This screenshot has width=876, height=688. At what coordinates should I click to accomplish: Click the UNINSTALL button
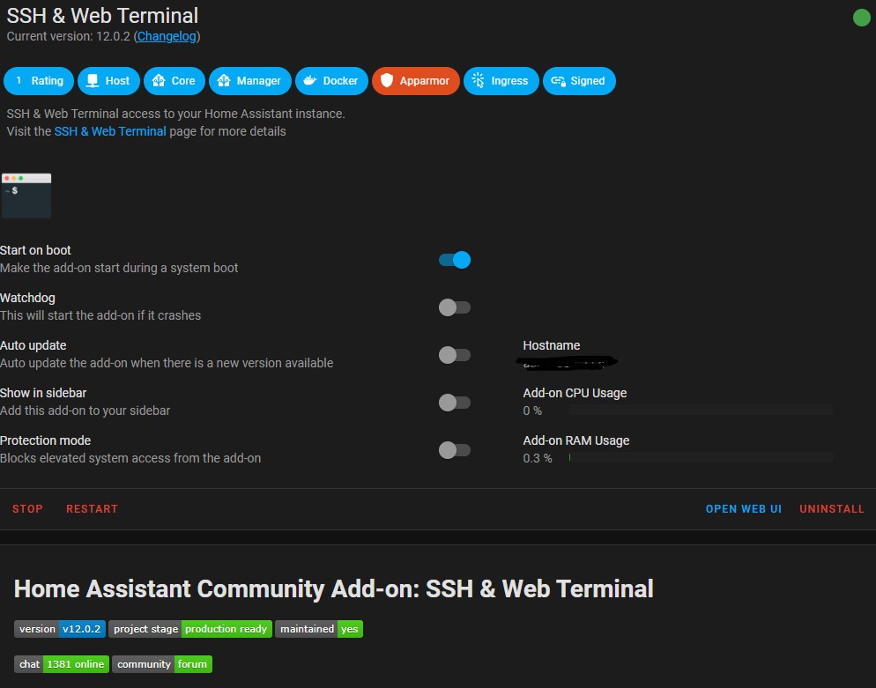click(x=831, y=509)
